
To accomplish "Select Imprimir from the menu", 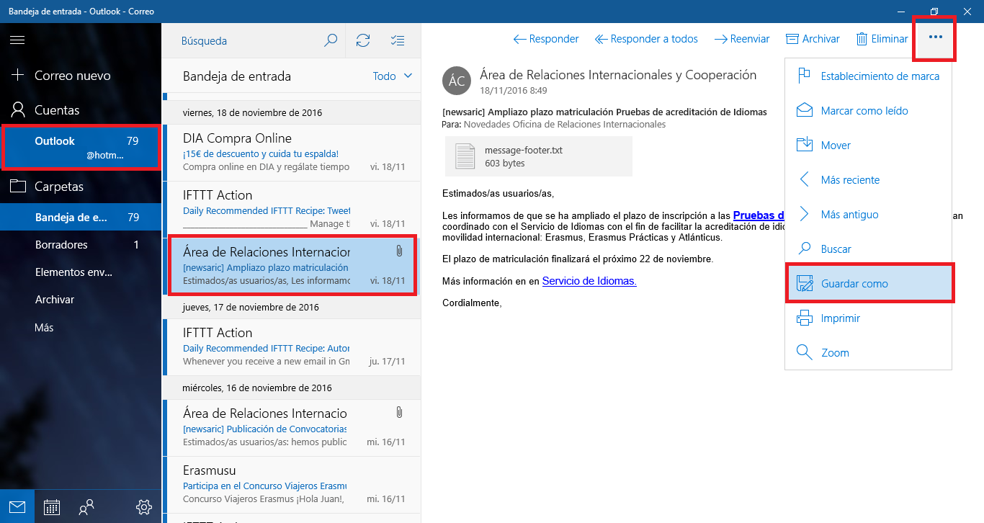I will 868,318.
